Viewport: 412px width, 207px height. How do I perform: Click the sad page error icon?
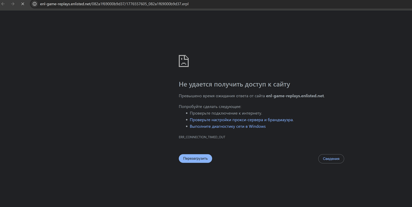[x=184, y=61]
